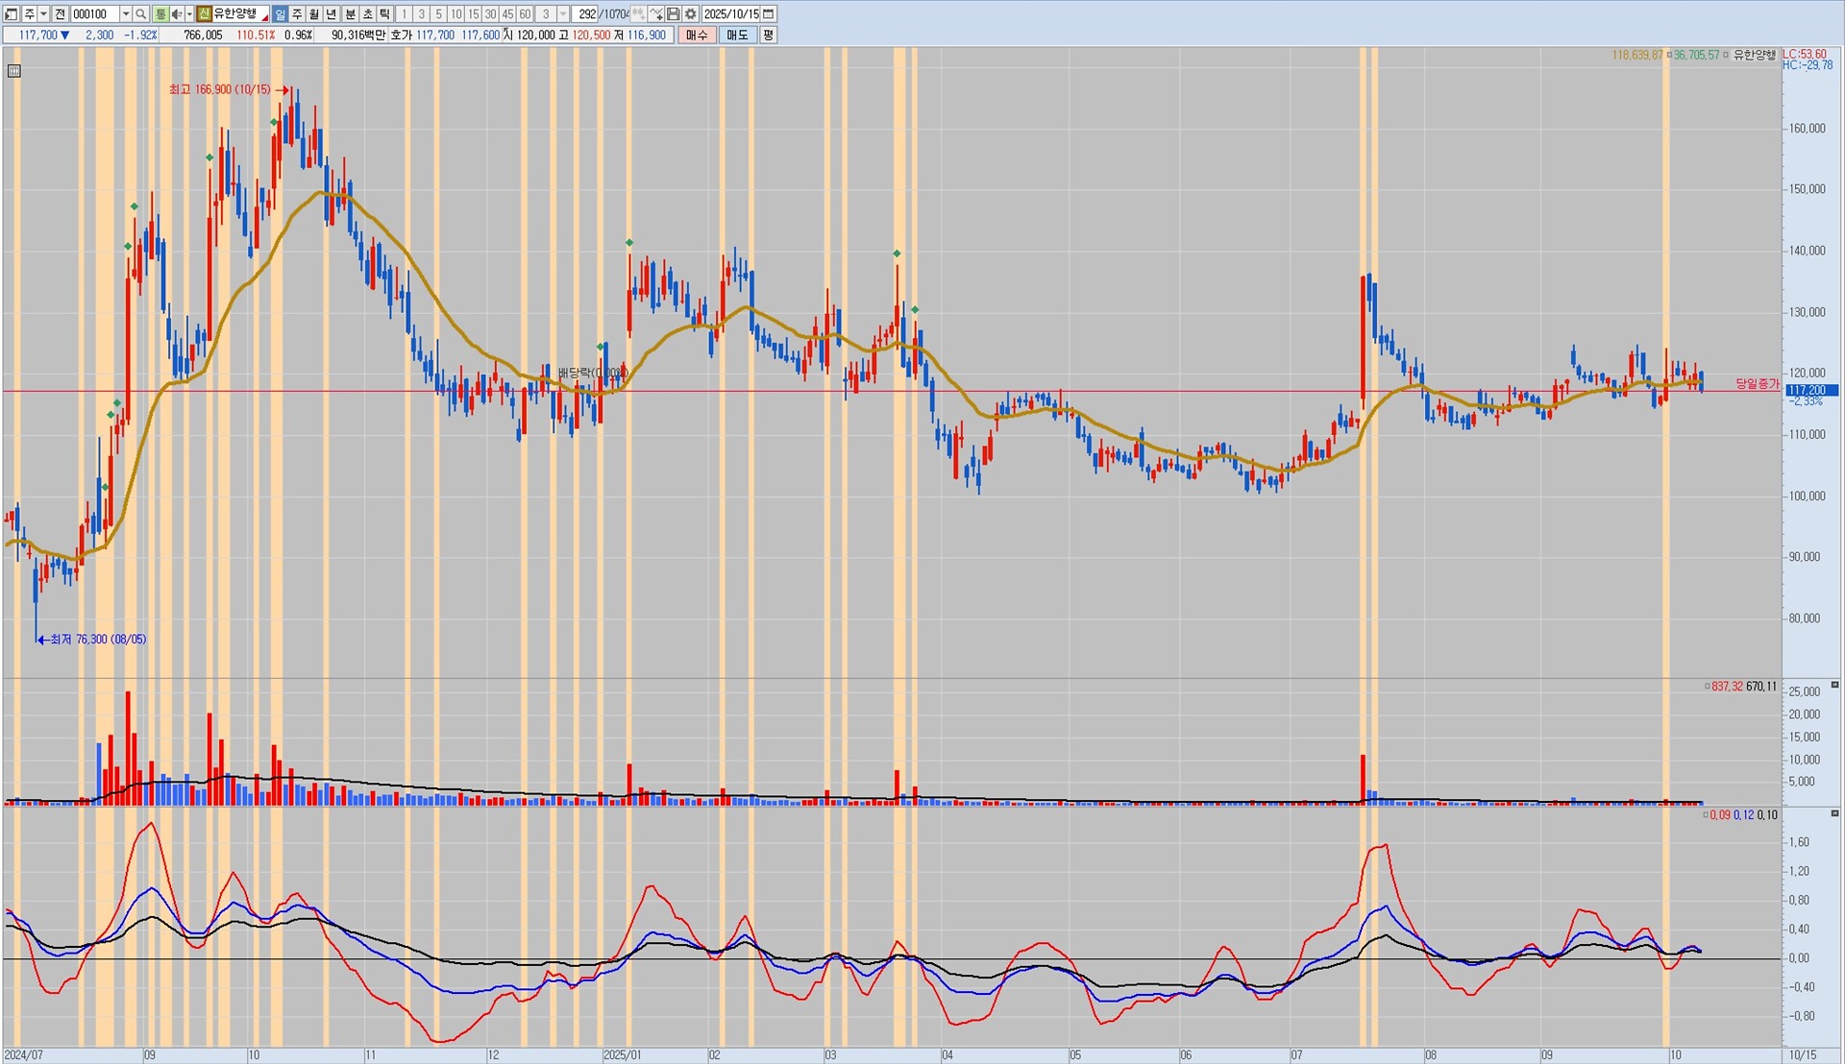Switch to 월 (monthly) chart period
This screenshot has width=1845, height=1064.
[314, 13]
